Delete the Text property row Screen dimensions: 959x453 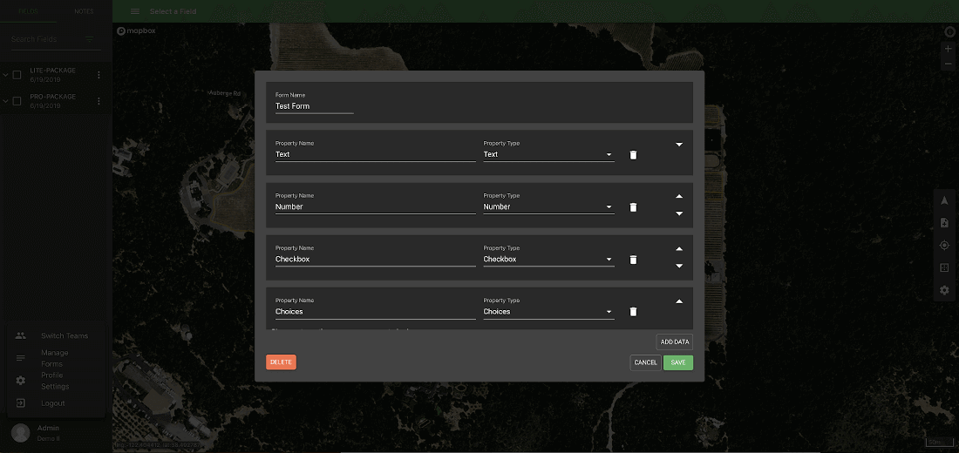tap(633, 155)
